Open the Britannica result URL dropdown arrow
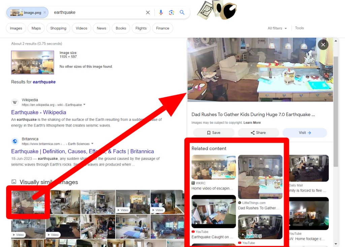Screen dimensions: 345x247 click(92, 144)
